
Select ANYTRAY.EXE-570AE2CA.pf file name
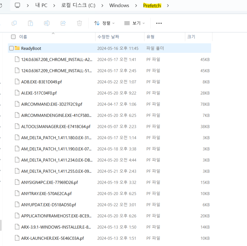(x=47, y=193)
